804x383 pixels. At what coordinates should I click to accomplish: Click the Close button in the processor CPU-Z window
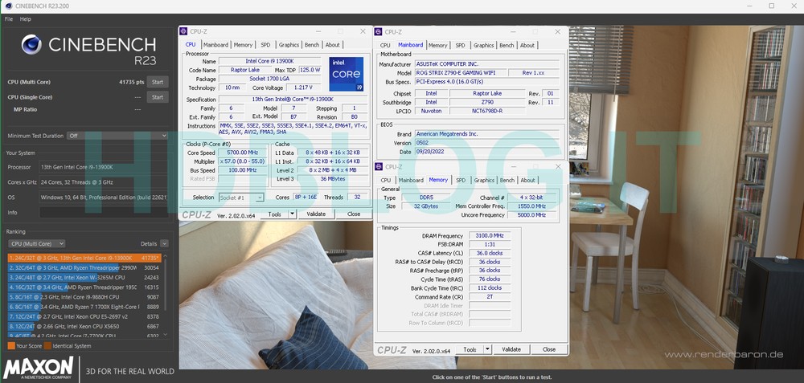pos(354,214)
